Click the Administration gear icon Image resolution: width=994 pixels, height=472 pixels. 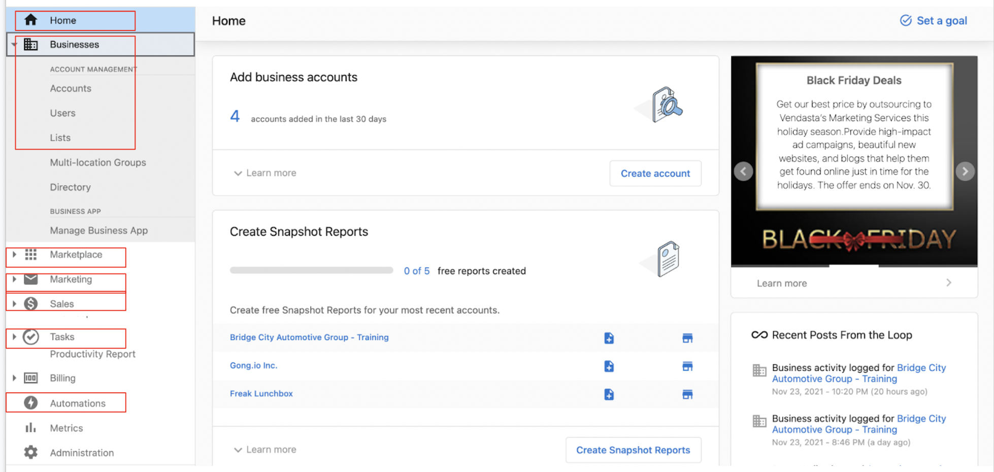pos(30,452)
